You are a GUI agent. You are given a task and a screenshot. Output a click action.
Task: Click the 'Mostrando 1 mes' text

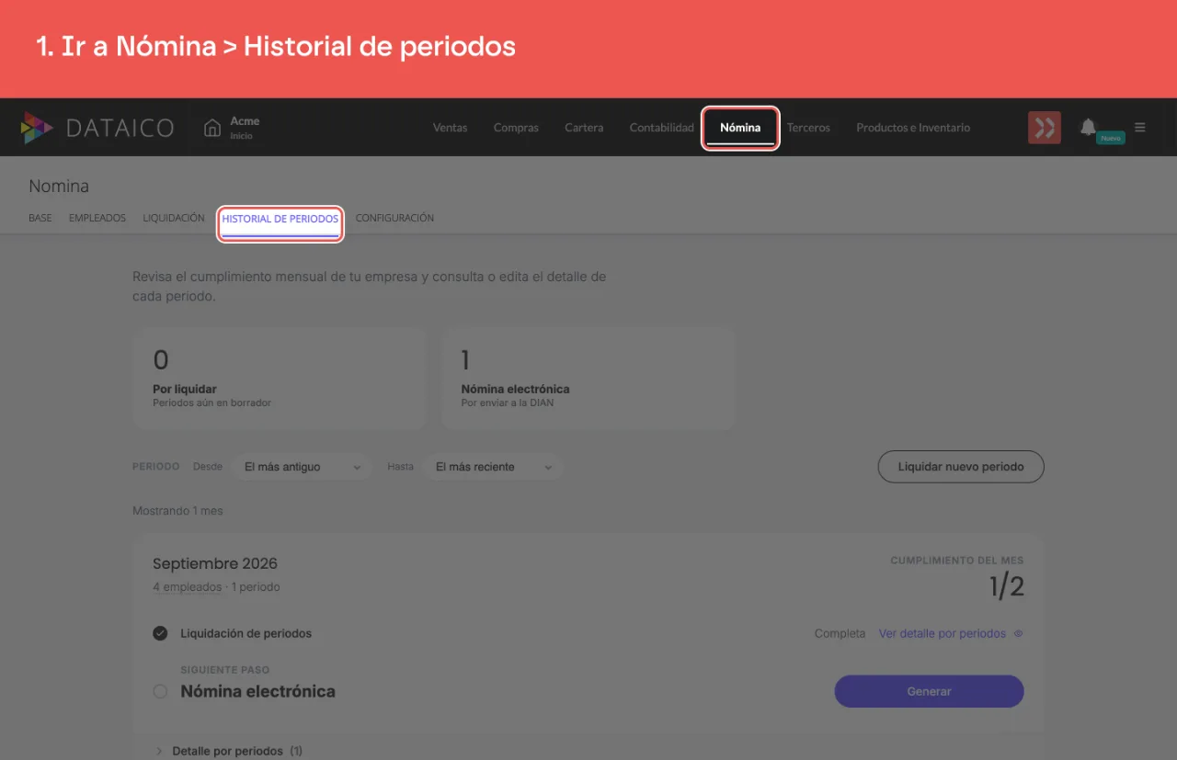(x=177, y=510)
